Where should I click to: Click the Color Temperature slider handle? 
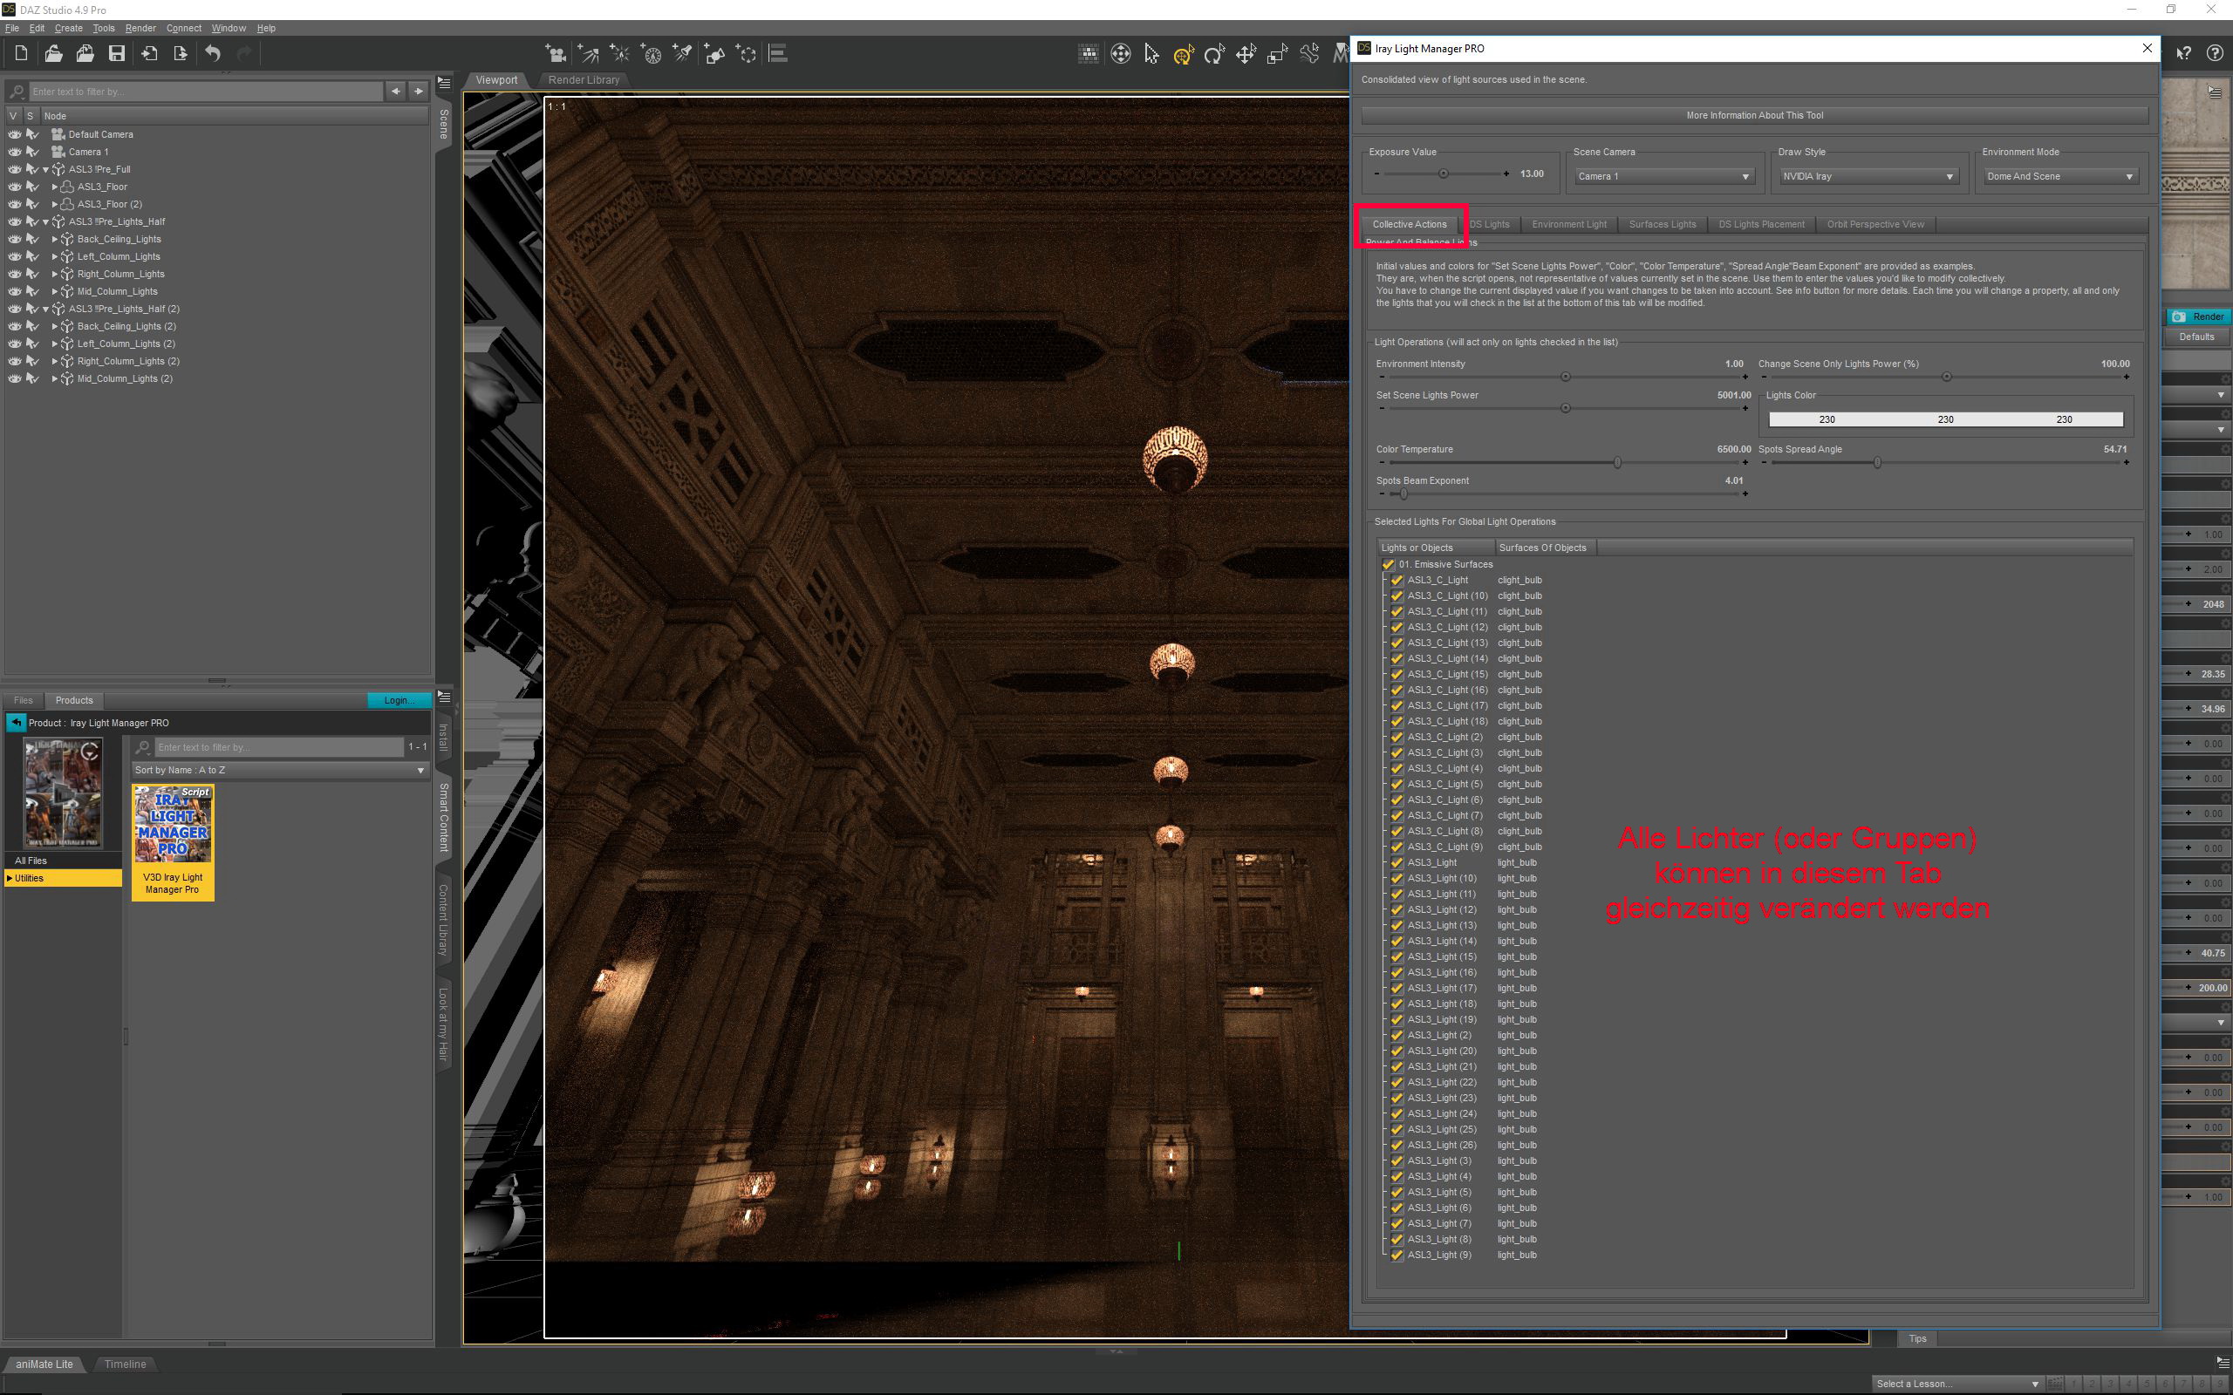click(x=1616, y=462)
